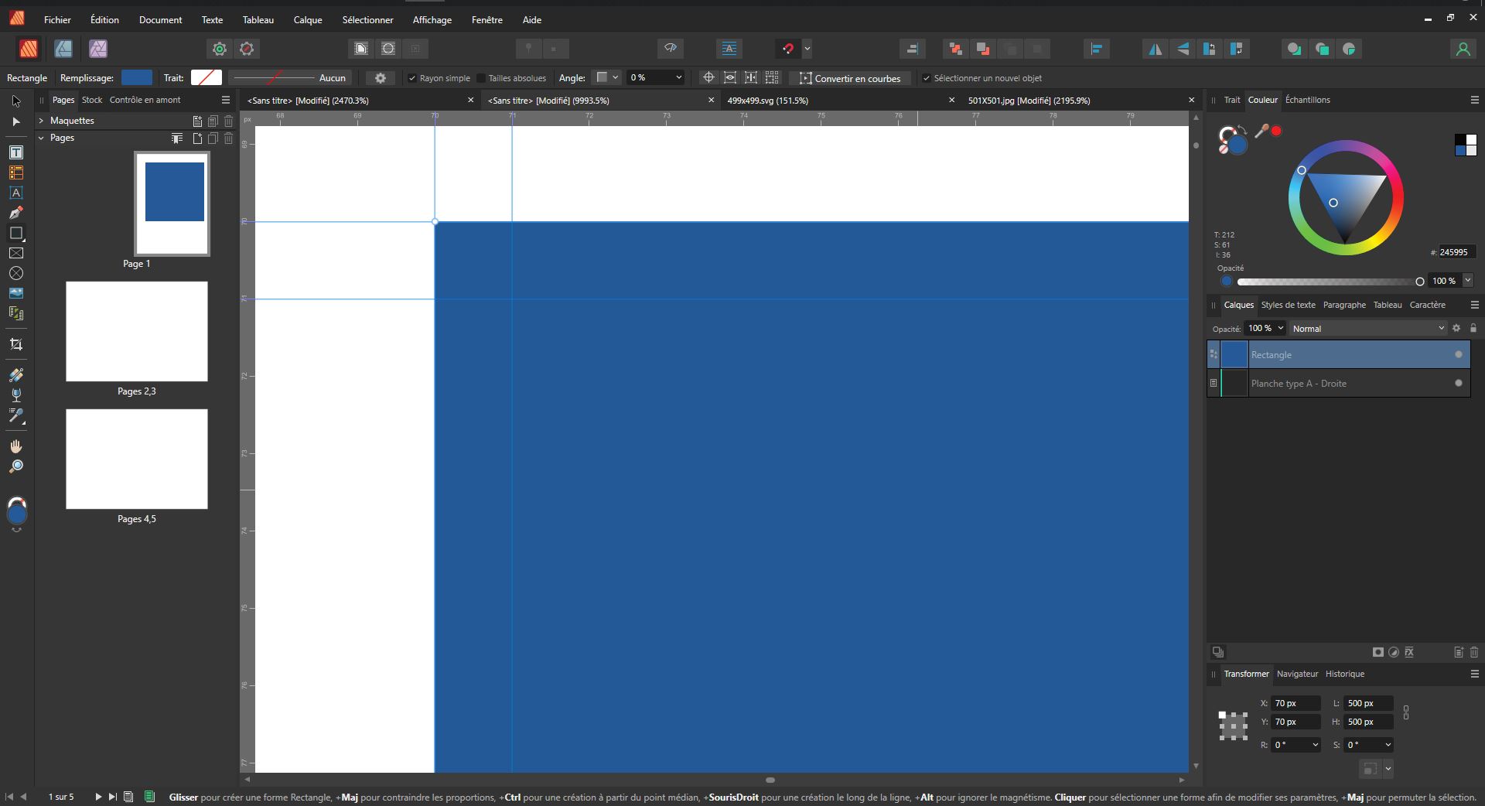Select the Node tool
This screenshot has width=1485, height=806.
(x=16, y=121)
